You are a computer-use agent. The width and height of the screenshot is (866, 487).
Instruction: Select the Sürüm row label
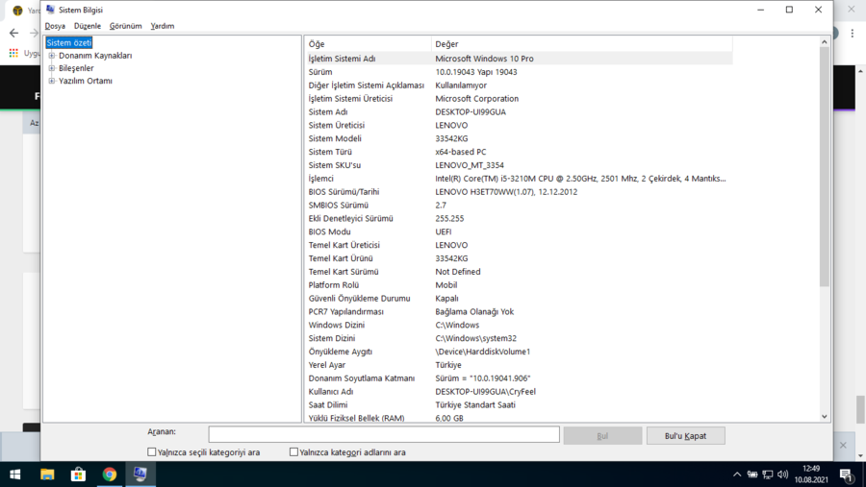(320, 72)
